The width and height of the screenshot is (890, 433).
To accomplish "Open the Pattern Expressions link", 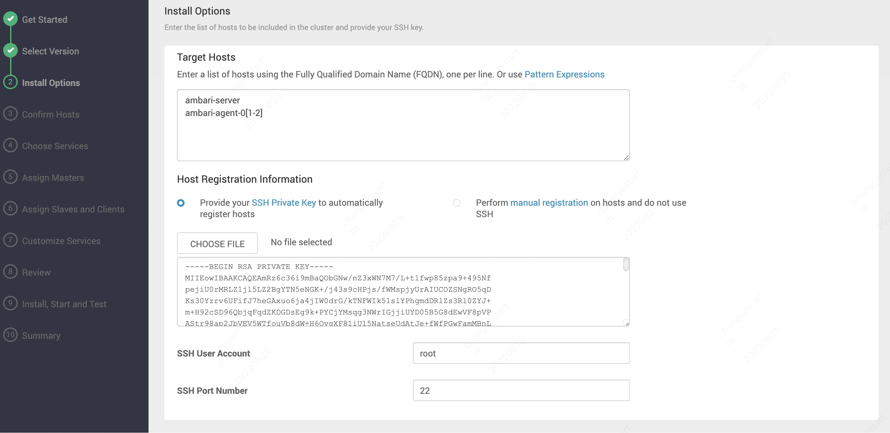I will (x=564, y=74).
